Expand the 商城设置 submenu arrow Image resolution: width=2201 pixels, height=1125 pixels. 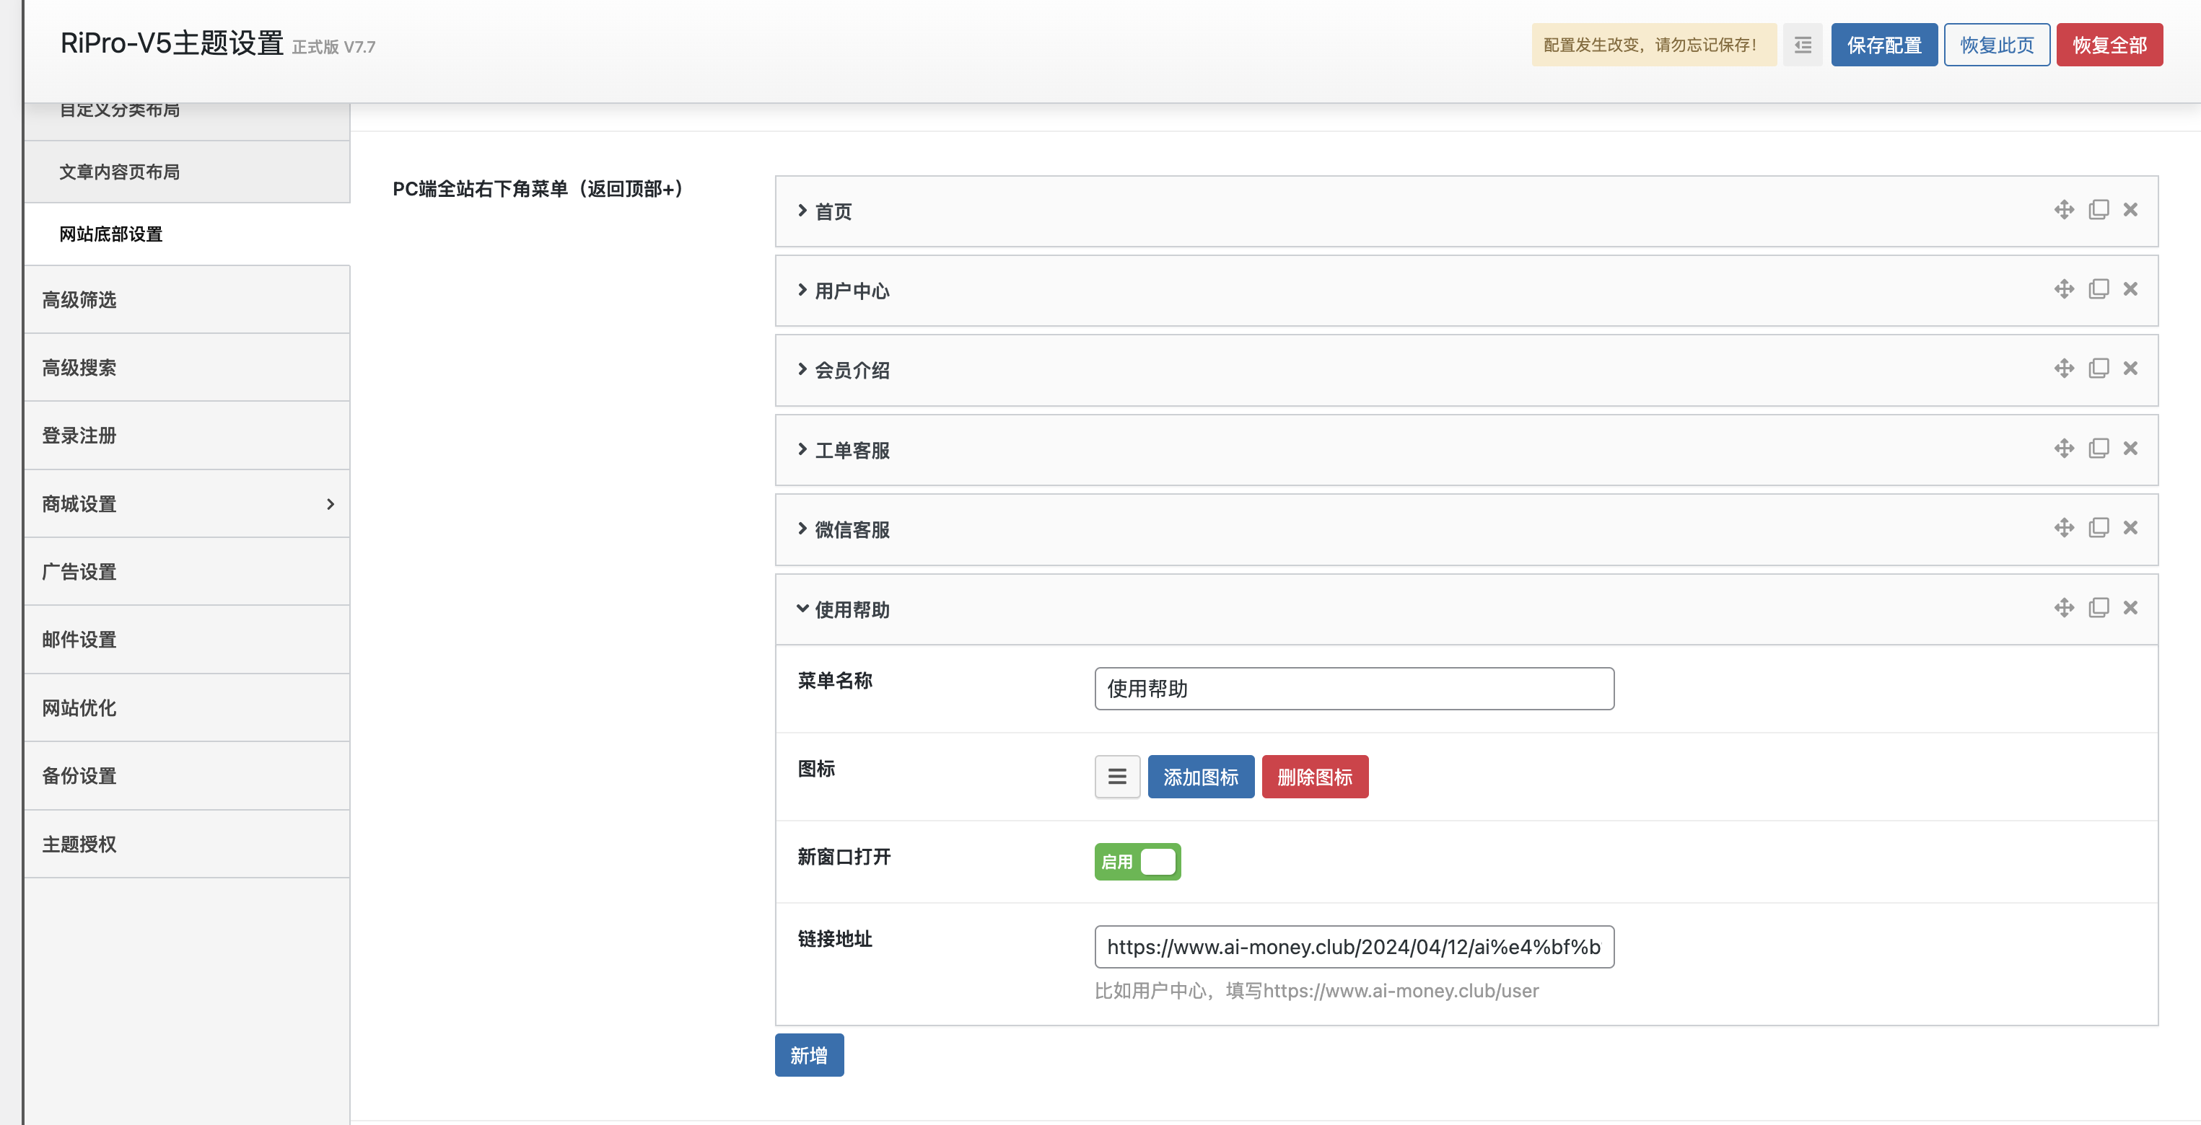pos(330,505)
